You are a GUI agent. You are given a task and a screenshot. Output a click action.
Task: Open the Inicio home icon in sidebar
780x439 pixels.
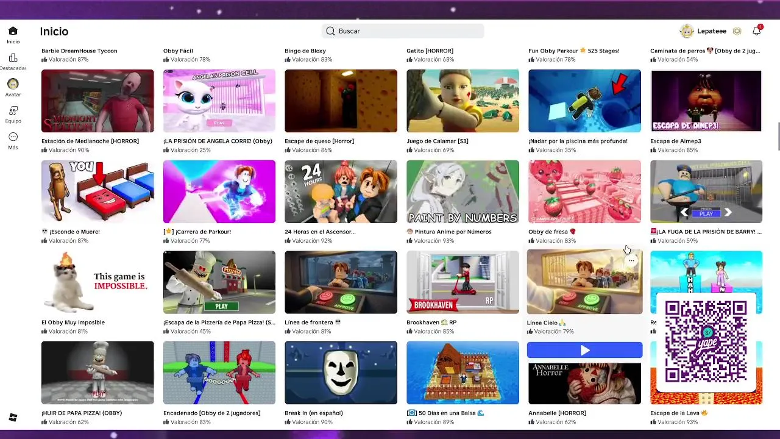click(x=13, y=31)
